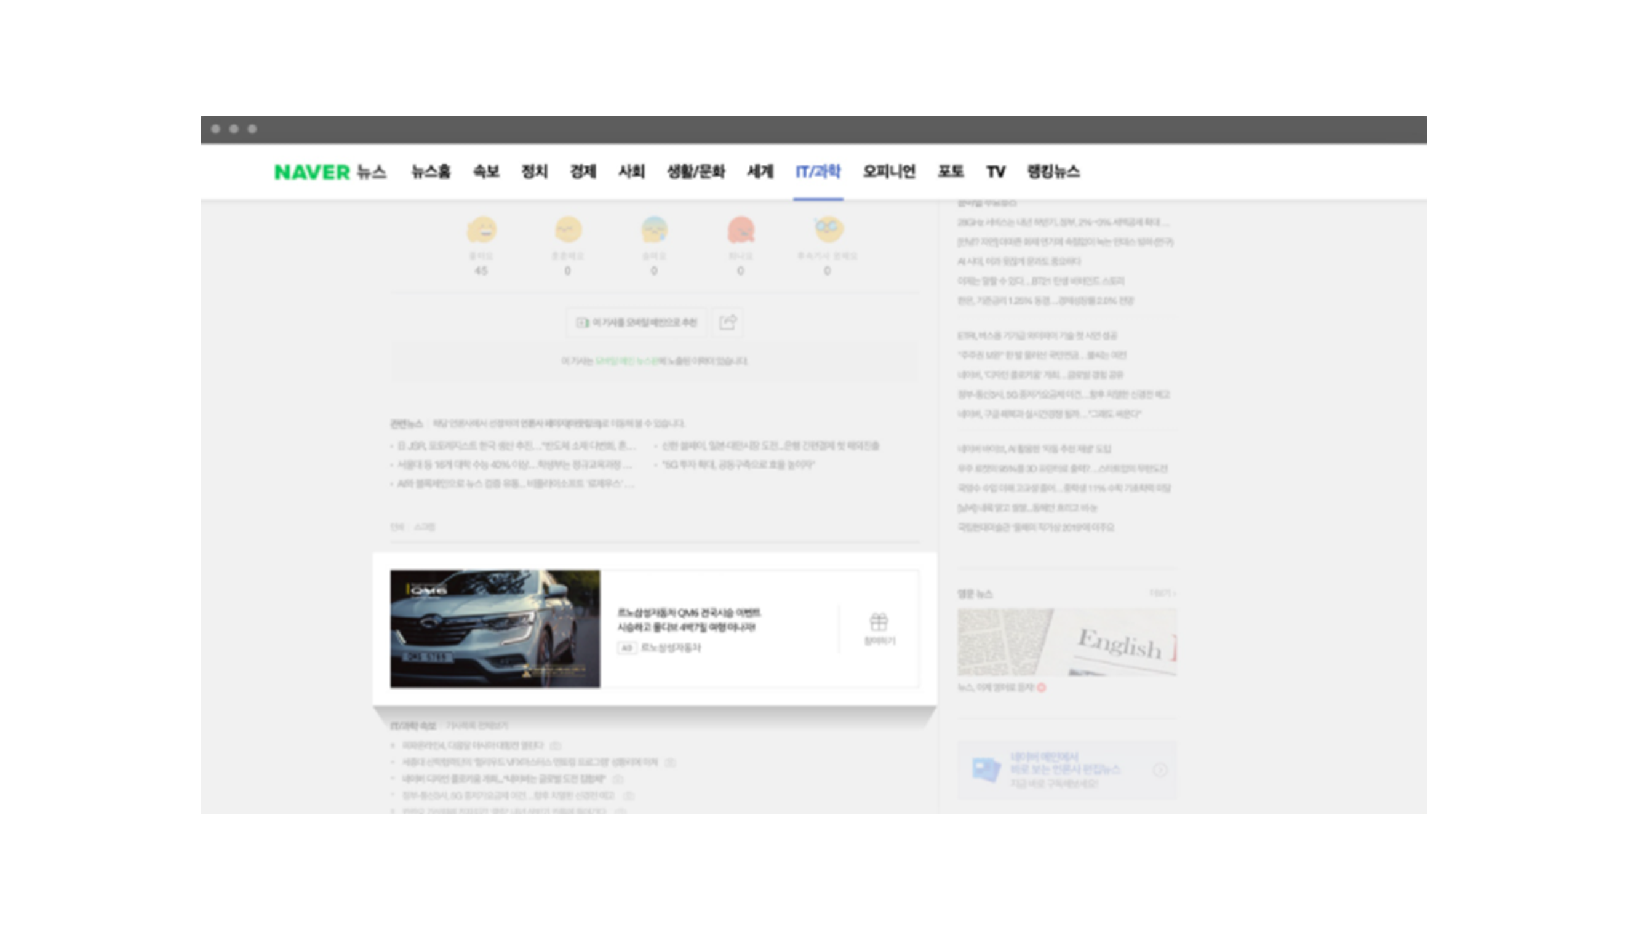Viewport: 1628px width, 930px height.
Task: Open the 세계 tab
Action: coord(760,171)
